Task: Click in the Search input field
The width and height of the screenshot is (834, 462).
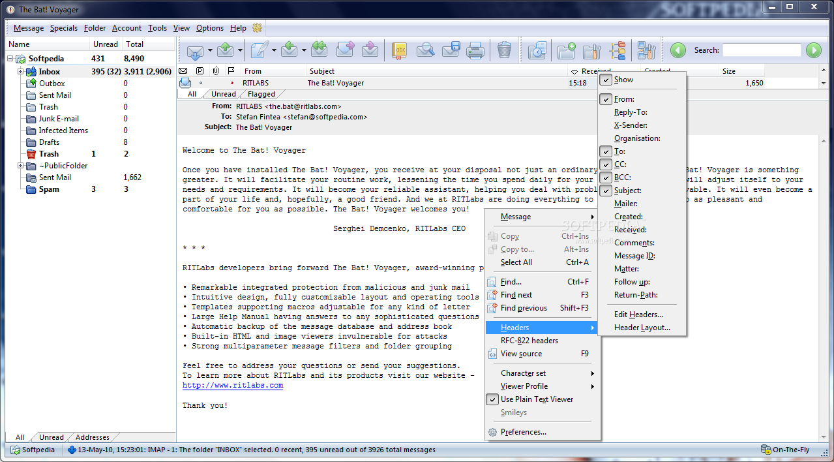Action: point(762,50)
